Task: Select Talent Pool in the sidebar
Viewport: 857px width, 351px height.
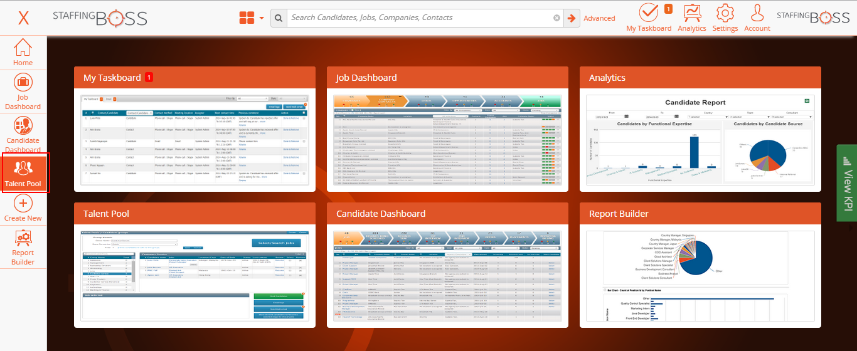Action: 23,174
